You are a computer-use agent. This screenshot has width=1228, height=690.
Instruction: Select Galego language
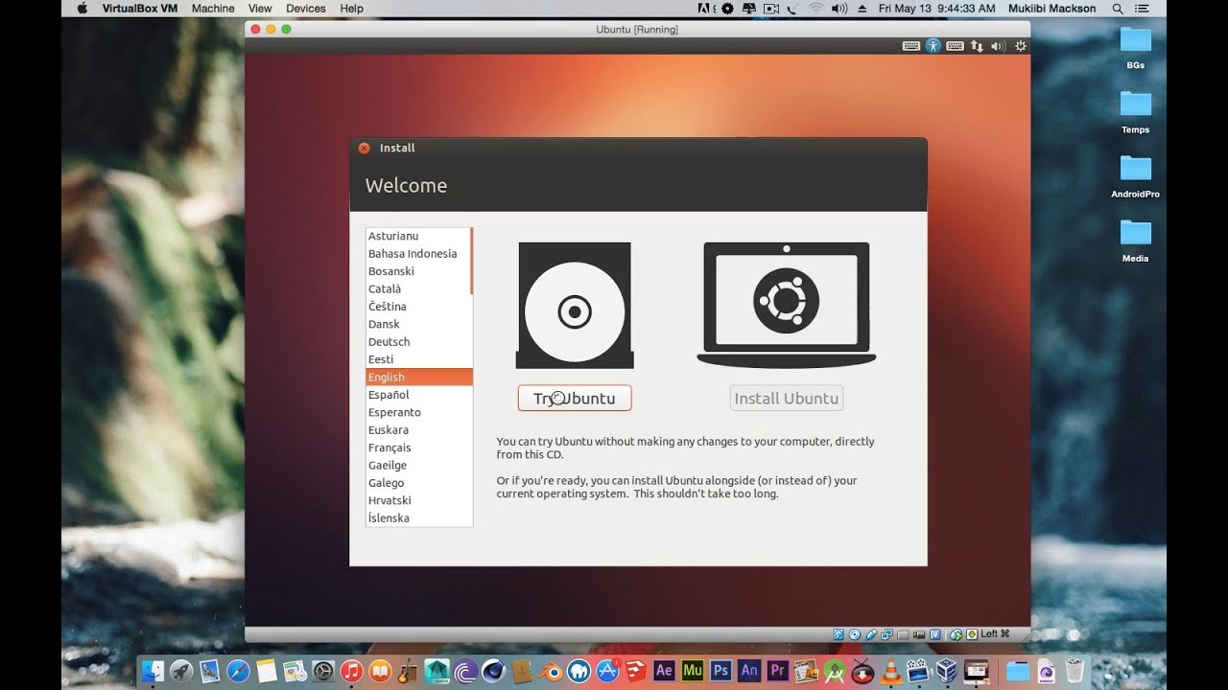pos(418,483)
